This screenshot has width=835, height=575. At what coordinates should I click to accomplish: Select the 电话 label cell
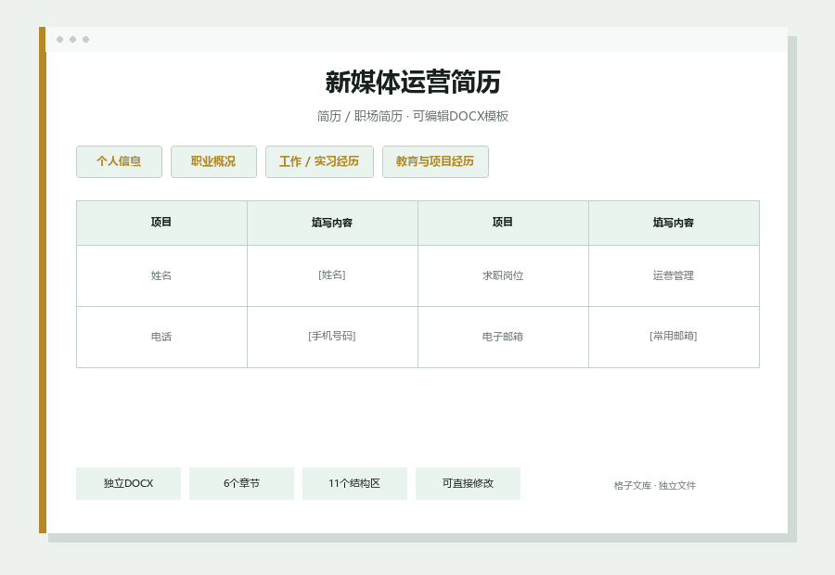click(161, 337)
